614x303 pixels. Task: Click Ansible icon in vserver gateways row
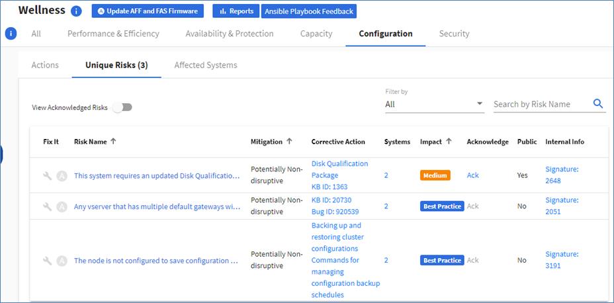pyautogui.click(x=62, y=206)
